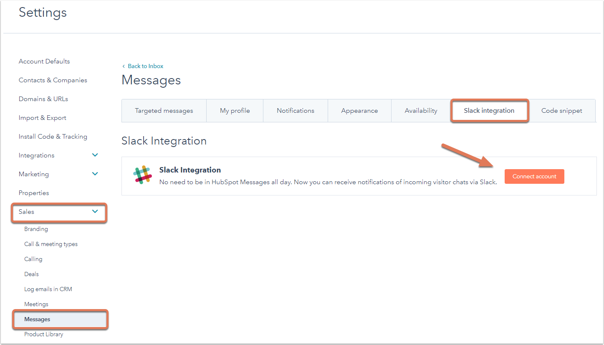604x345 pixels.
Task: Open Import & Export settings
Action: tap(43, 118)
